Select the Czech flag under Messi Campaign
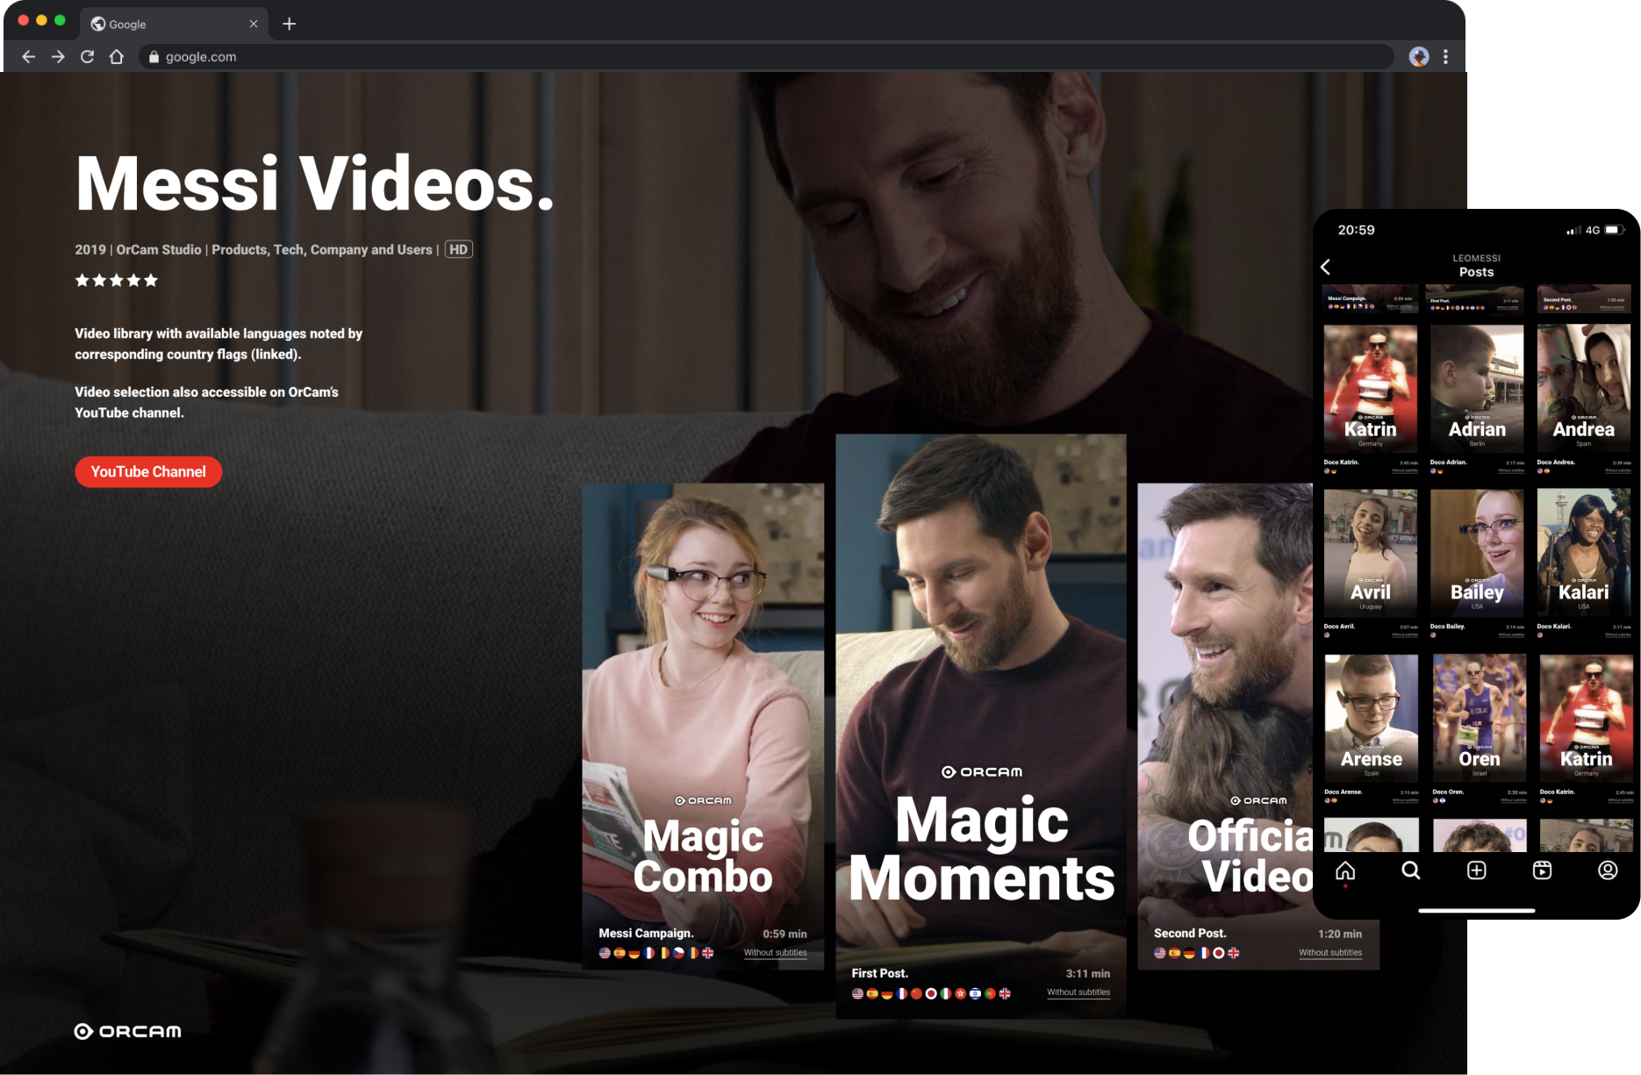Screen dimensions: 1641x1075 pos(678,953)
